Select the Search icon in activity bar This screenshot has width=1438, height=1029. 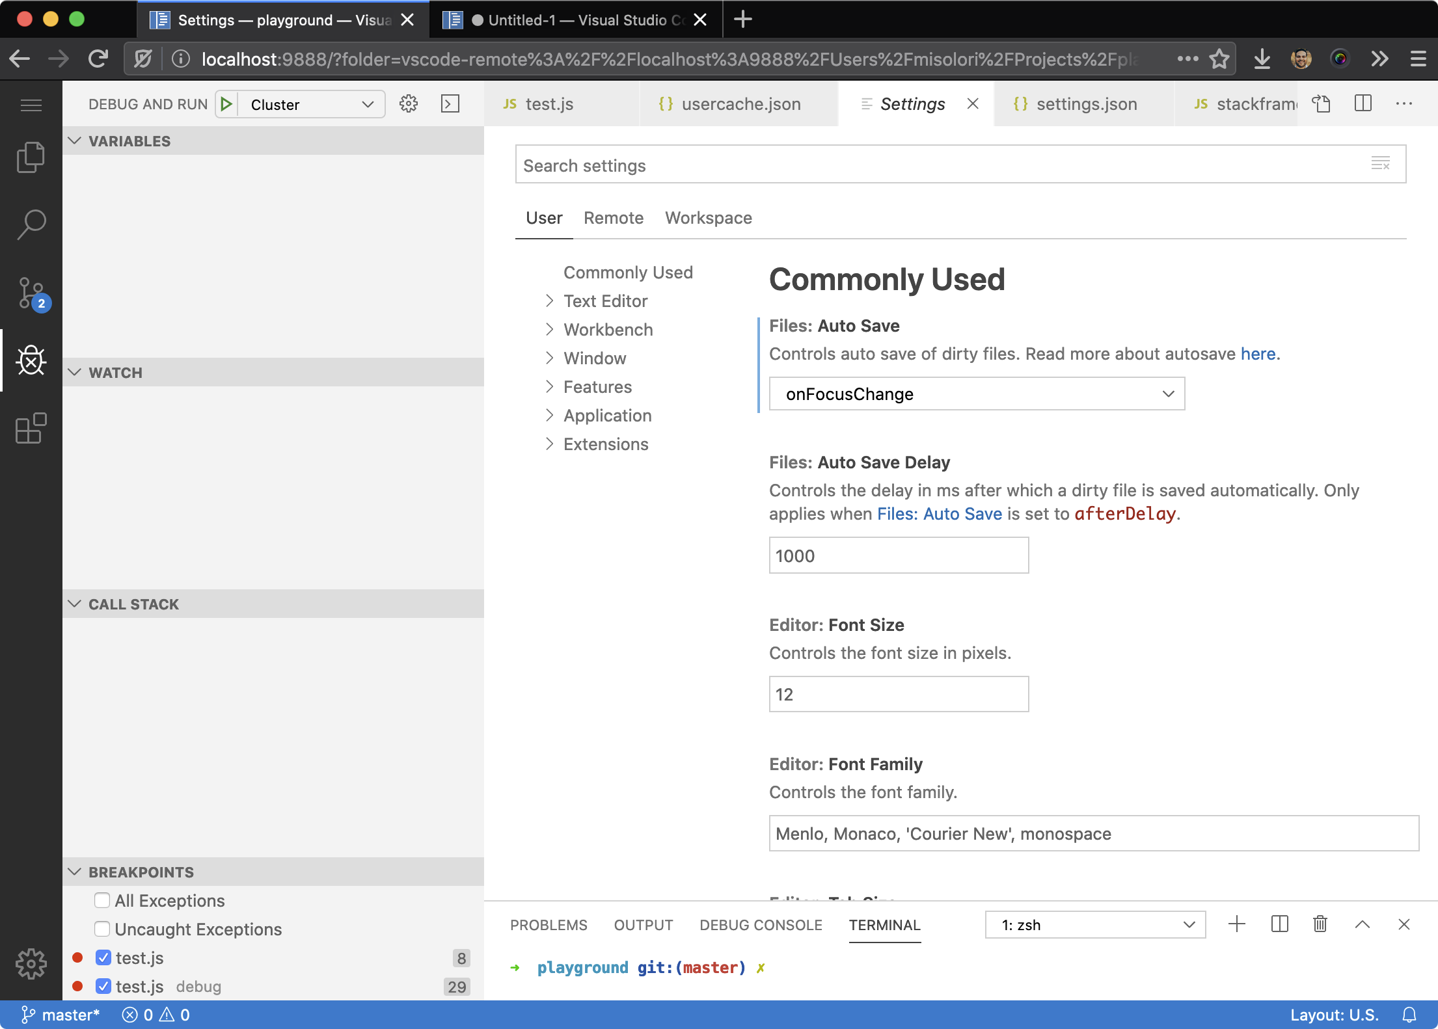coord(31,223)
